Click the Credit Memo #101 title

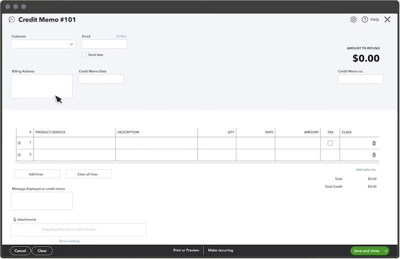coord(47,19)
